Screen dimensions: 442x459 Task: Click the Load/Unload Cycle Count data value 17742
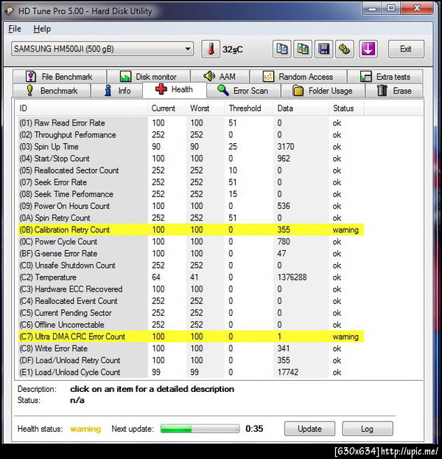click(288, 373)
